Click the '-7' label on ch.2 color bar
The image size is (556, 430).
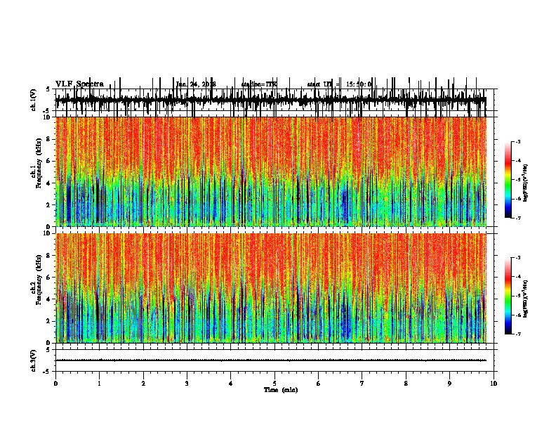point(518,334)
